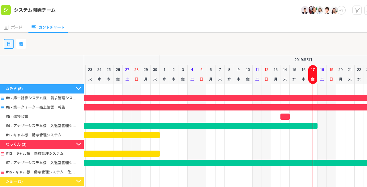367x187 pixels.
Task: Click the red Gantt bar for #6
Action: click(225, 107)
